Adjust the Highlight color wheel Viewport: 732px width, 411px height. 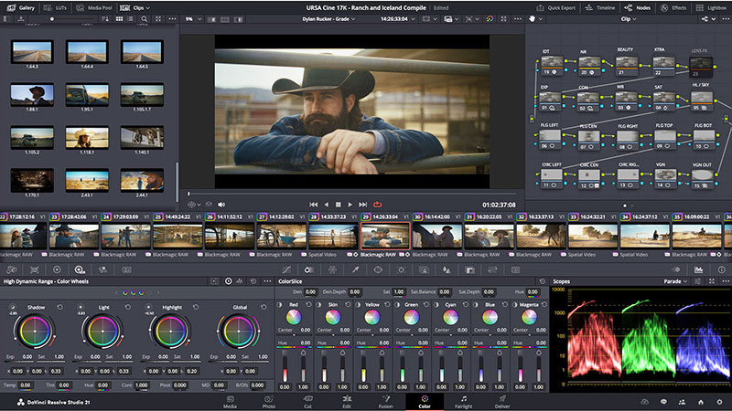pos(170,332)
